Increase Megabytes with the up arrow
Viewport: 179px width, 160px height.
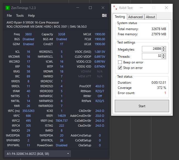(x=164, y=48)
